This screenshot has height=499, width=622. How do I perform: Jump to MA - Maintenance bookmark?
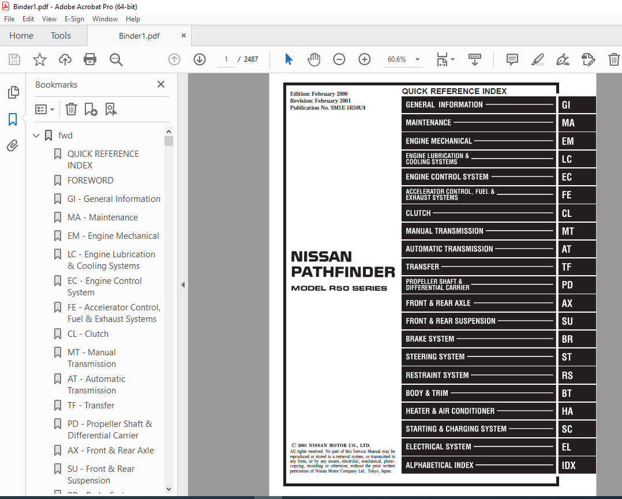click(x=103, y=217)
